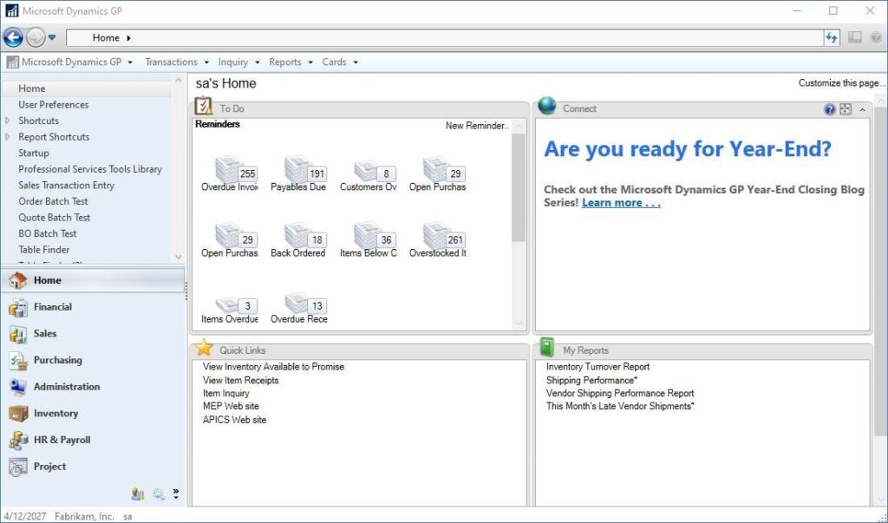This screenshot has width=888, height=523.
Task: Open Table Finder shortcut
Action: 43,249
